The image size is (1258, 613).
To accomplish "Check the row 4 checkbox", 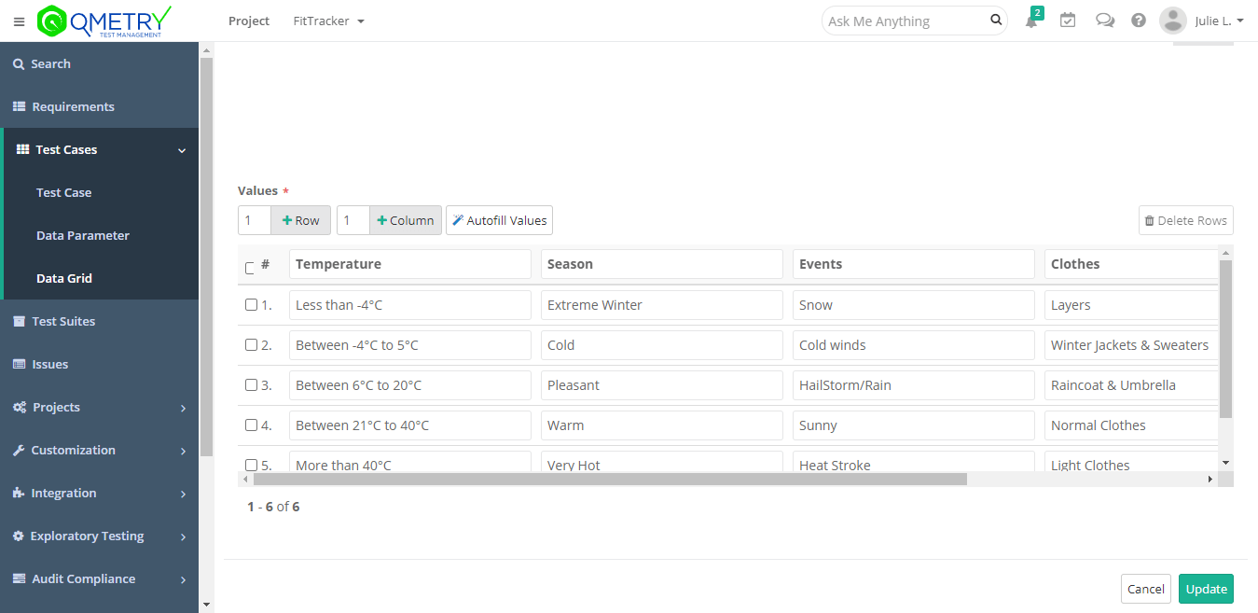I will (x=251, y=425).
